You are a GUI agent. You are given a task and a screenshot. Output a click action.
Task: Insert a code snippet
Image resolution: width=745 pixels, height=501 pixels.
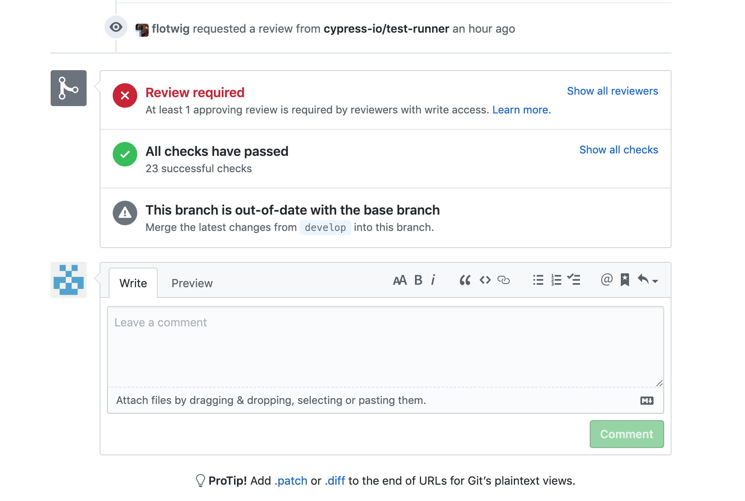[485, 280]
